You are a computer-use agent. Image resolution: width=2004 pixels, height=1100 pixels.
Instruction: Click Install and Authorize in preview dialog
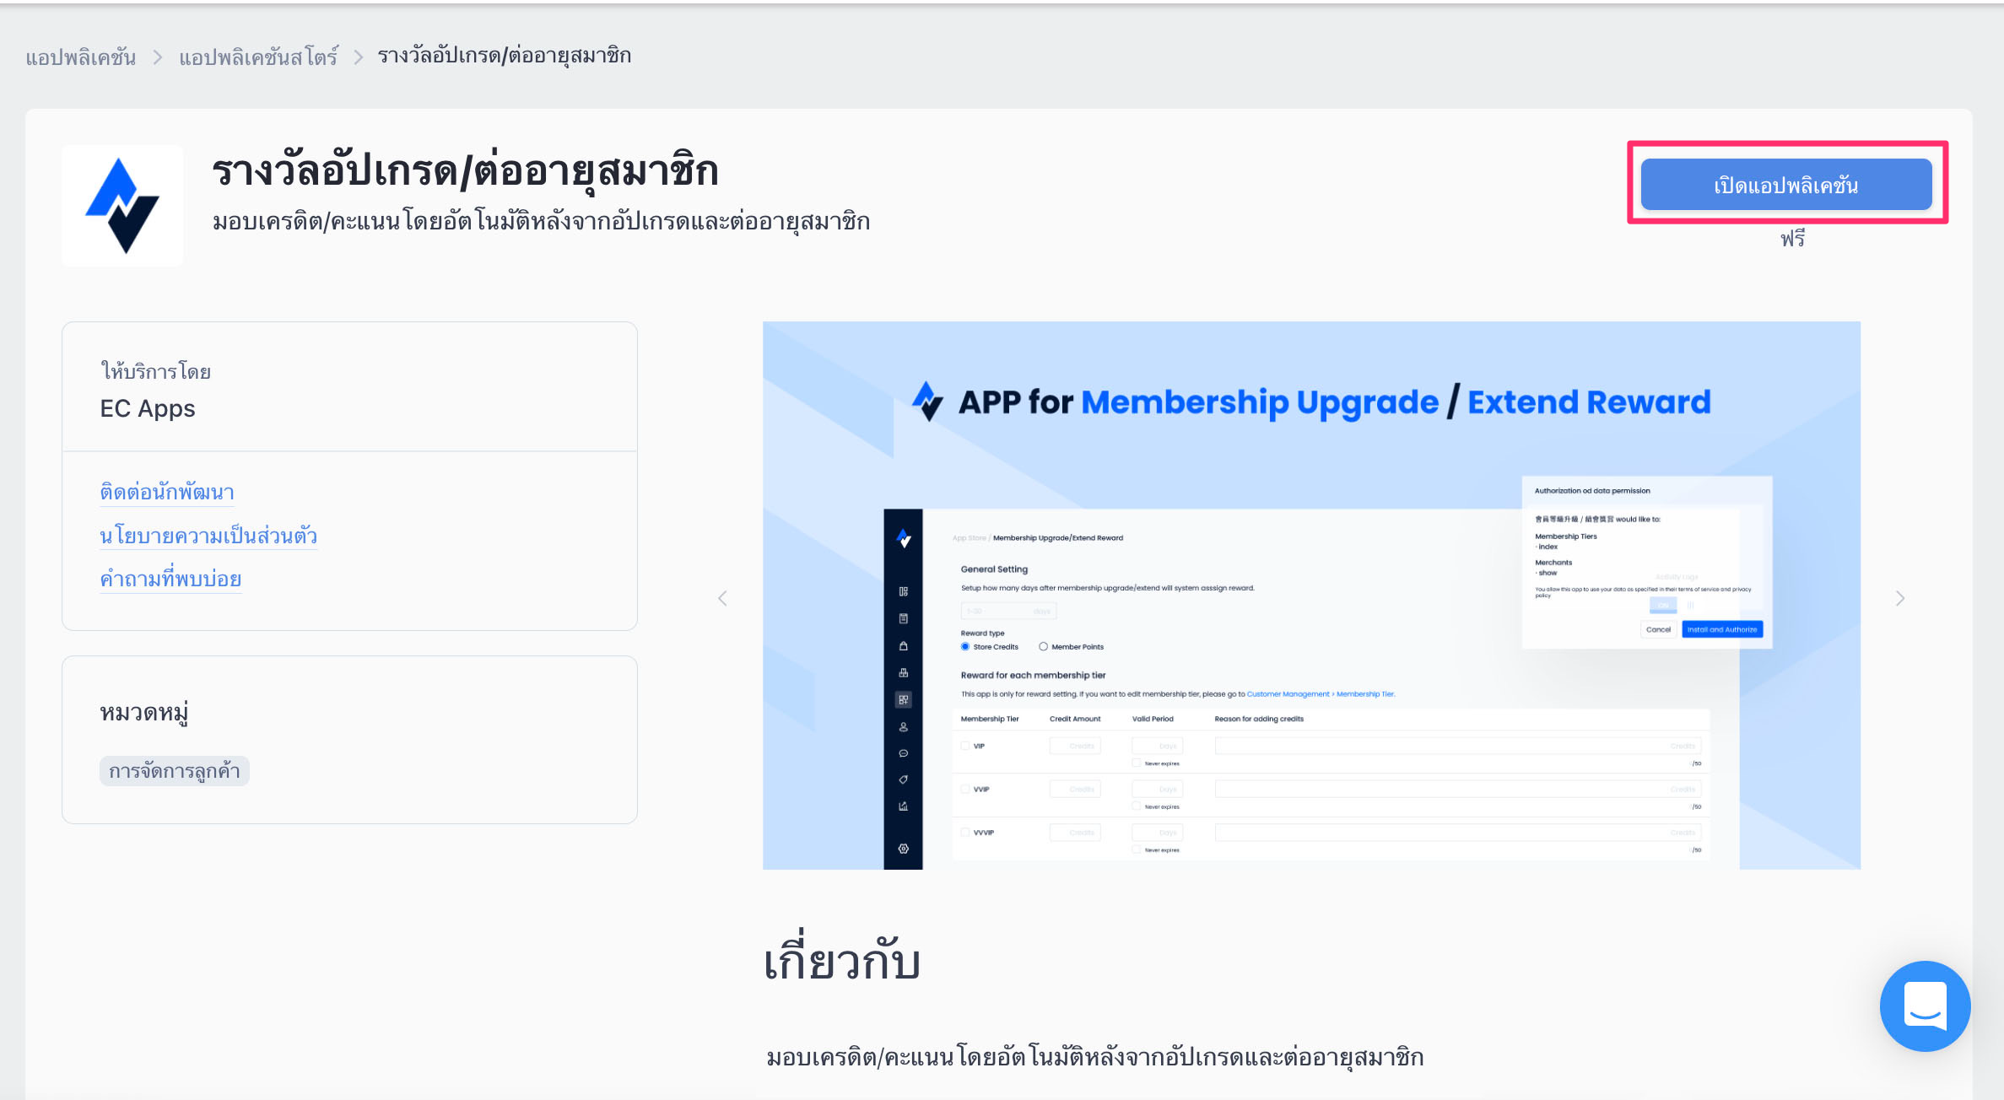[1722, 629]
